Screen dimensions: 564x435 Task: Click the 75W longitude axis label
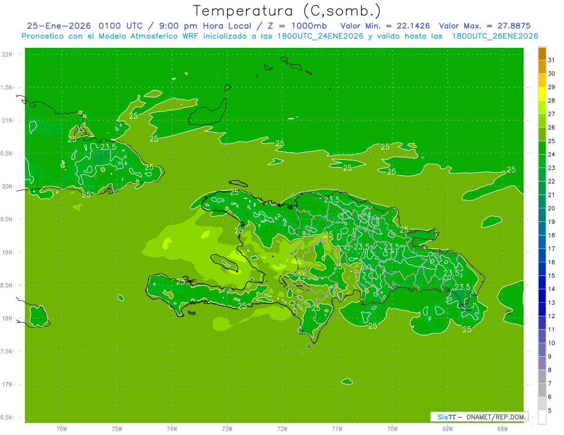coord(117,429)
